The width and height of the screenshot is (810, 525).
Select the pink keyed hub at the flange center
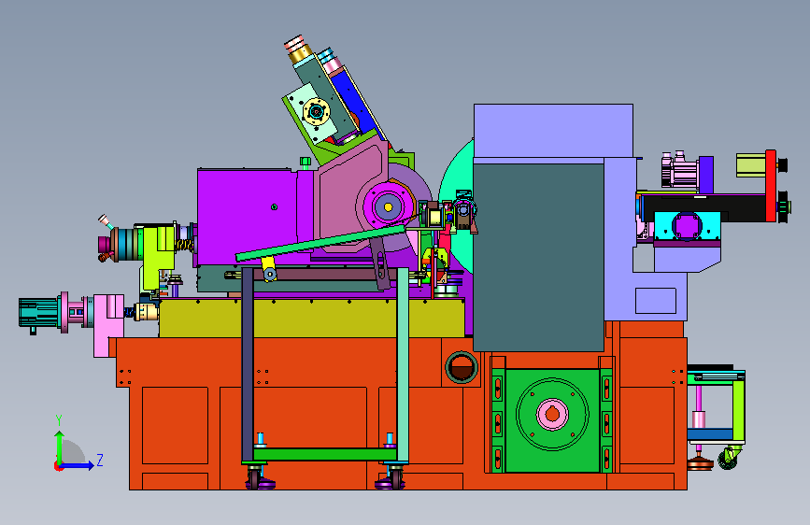pyautogui.click(x=552, y=414)
